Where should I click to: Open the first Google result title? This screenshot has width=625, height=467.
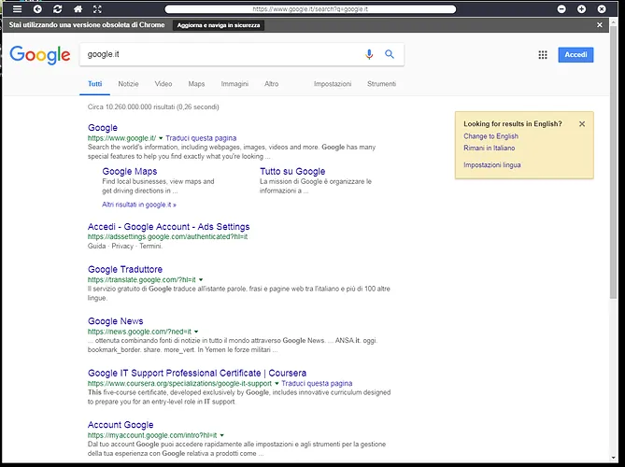[103, 128]
